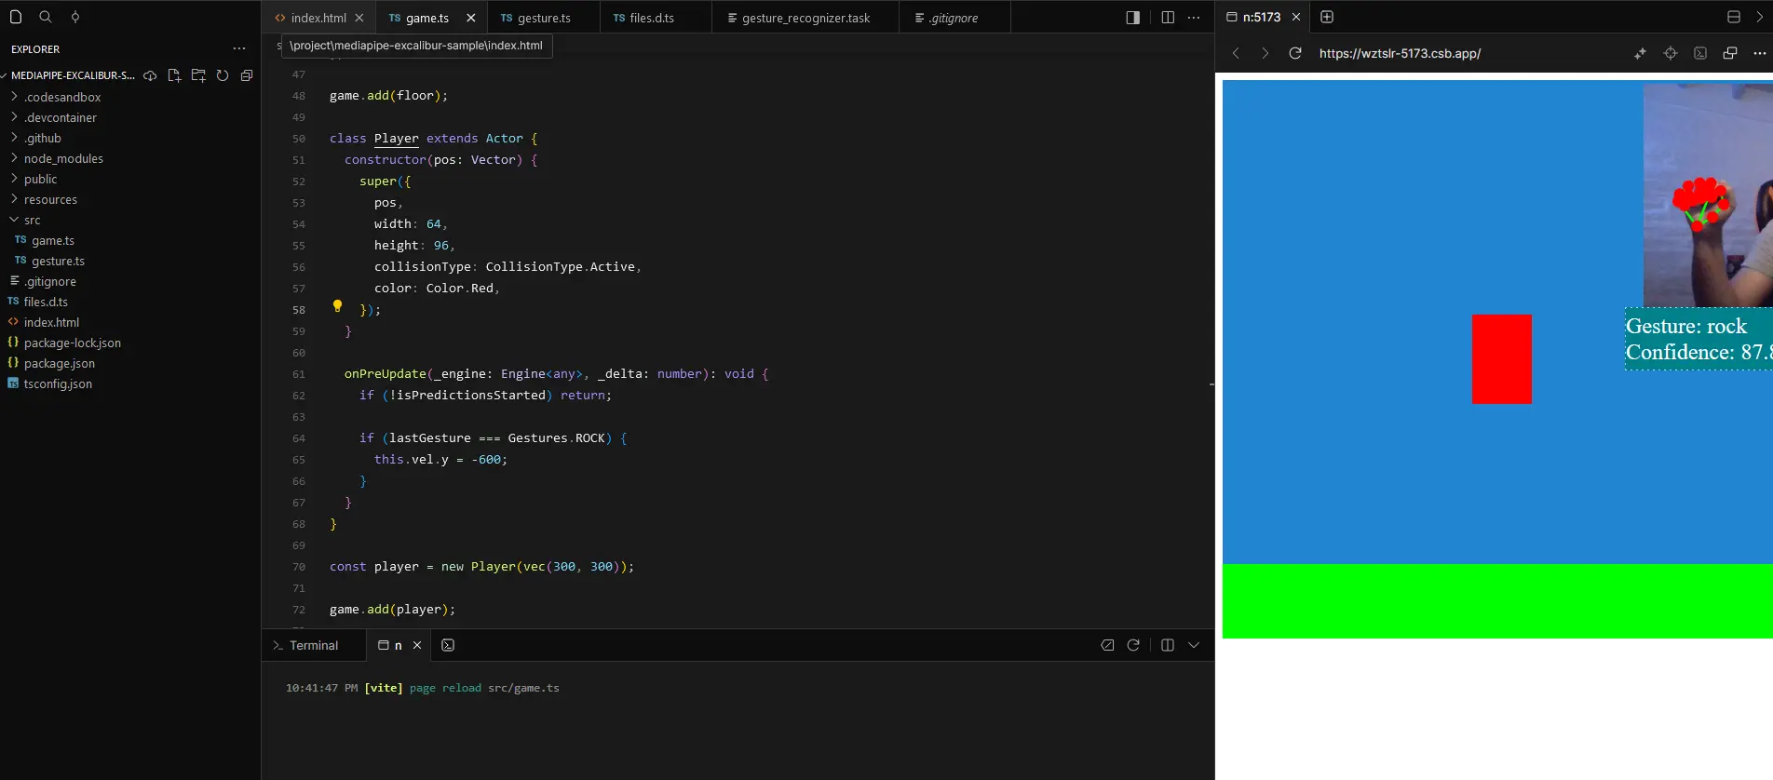Clear the terminal output with the eraser icon
This screenshot has width=1773, height=780.
click(1107, 645)
